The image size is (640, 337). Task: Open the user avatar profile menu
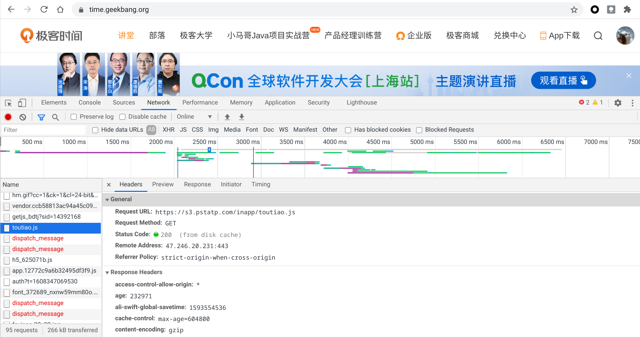point(625,36)
